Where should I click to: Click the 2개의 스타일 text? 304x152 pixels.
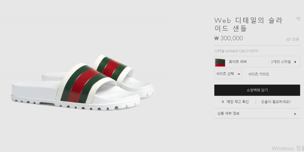pyautogui.click(x=281, y=62)
